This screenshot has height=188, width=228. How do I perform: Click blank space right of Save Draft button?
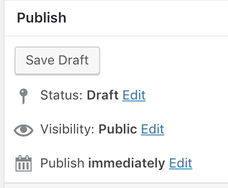click(x=164, y=61)
